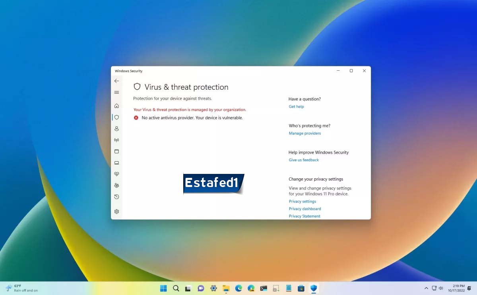Screen dimensions: 477x295
Task: Open Windows Security settings gear
Action: click(116, 211)
